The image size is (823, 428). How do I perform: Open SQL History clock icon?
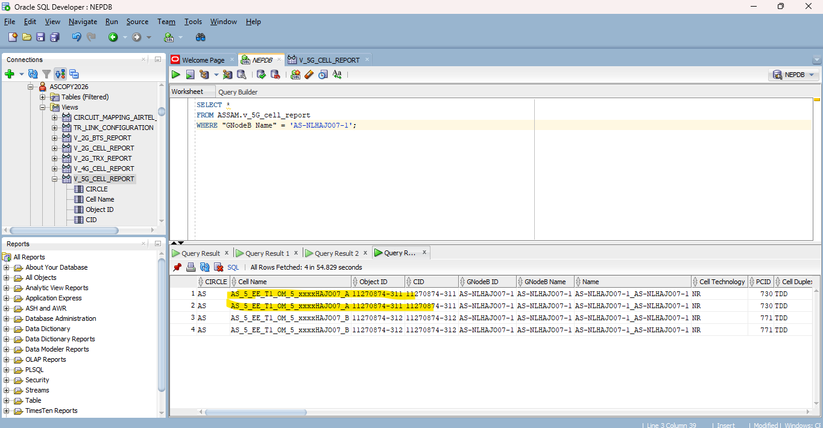click(323, 75)
